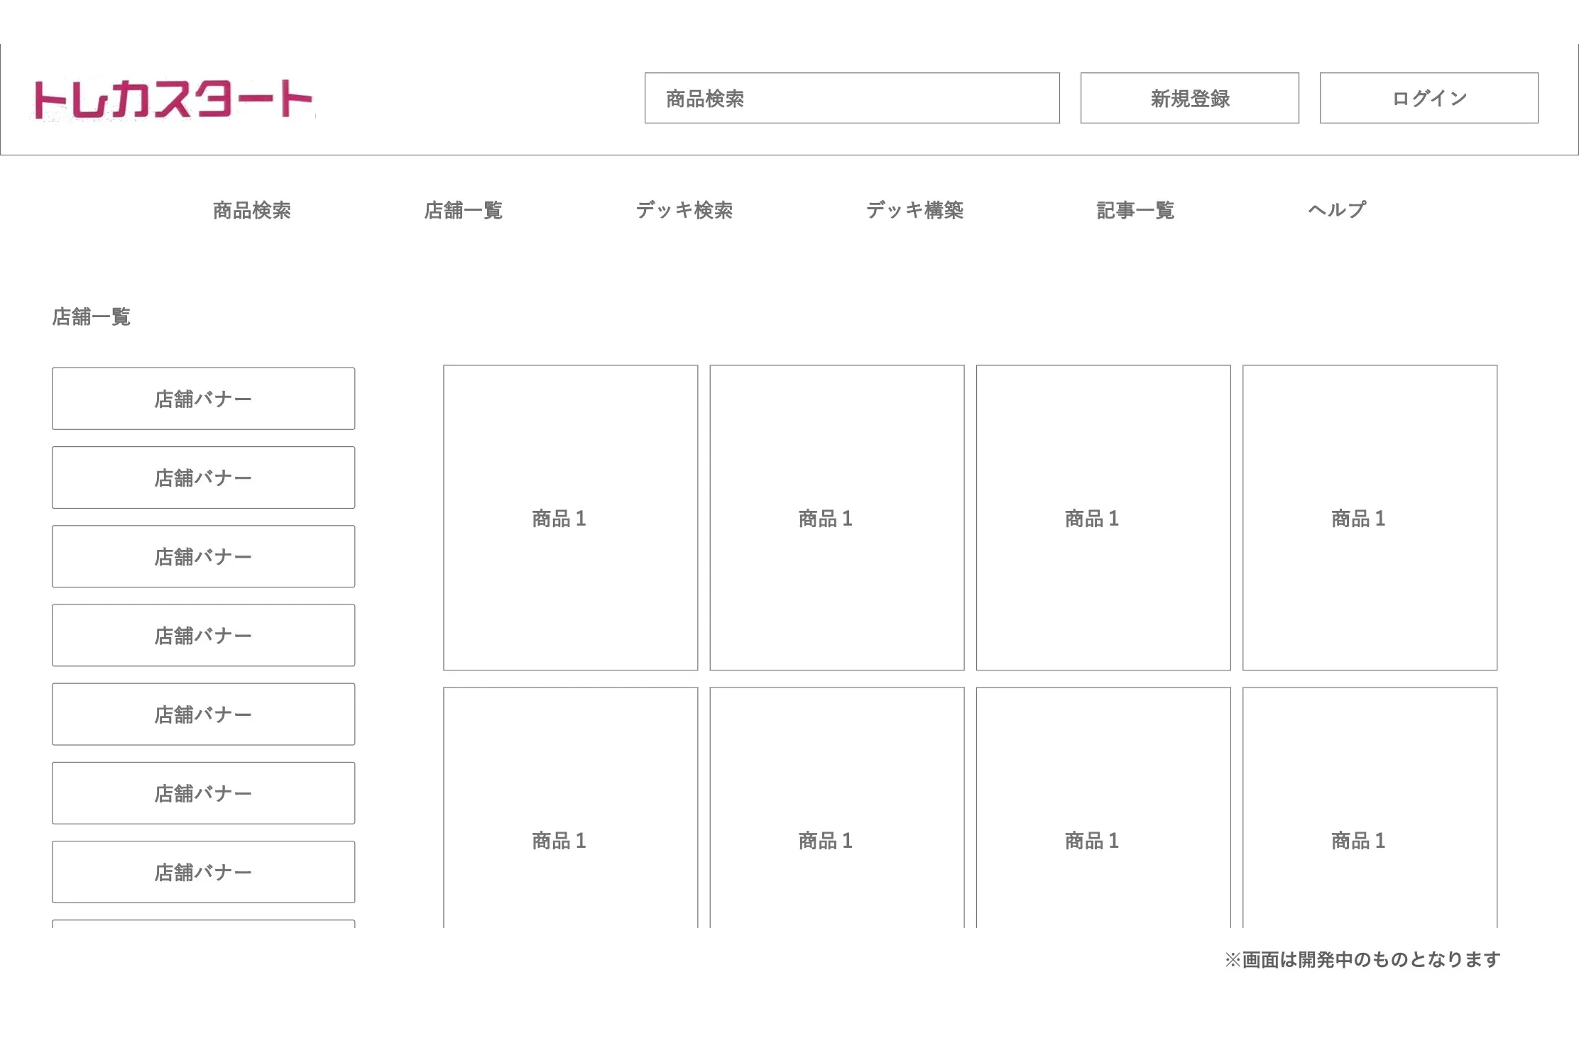This screenshot has height=1055, width=1579.
Task: Click the 商品検索 search input field
Action: [851, 98]
